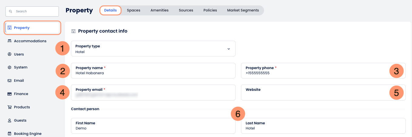The image size is (412, 137).
Task: Click the Booking Engine calendar icon
Action: pyautogui.click(x=9, y=134)
